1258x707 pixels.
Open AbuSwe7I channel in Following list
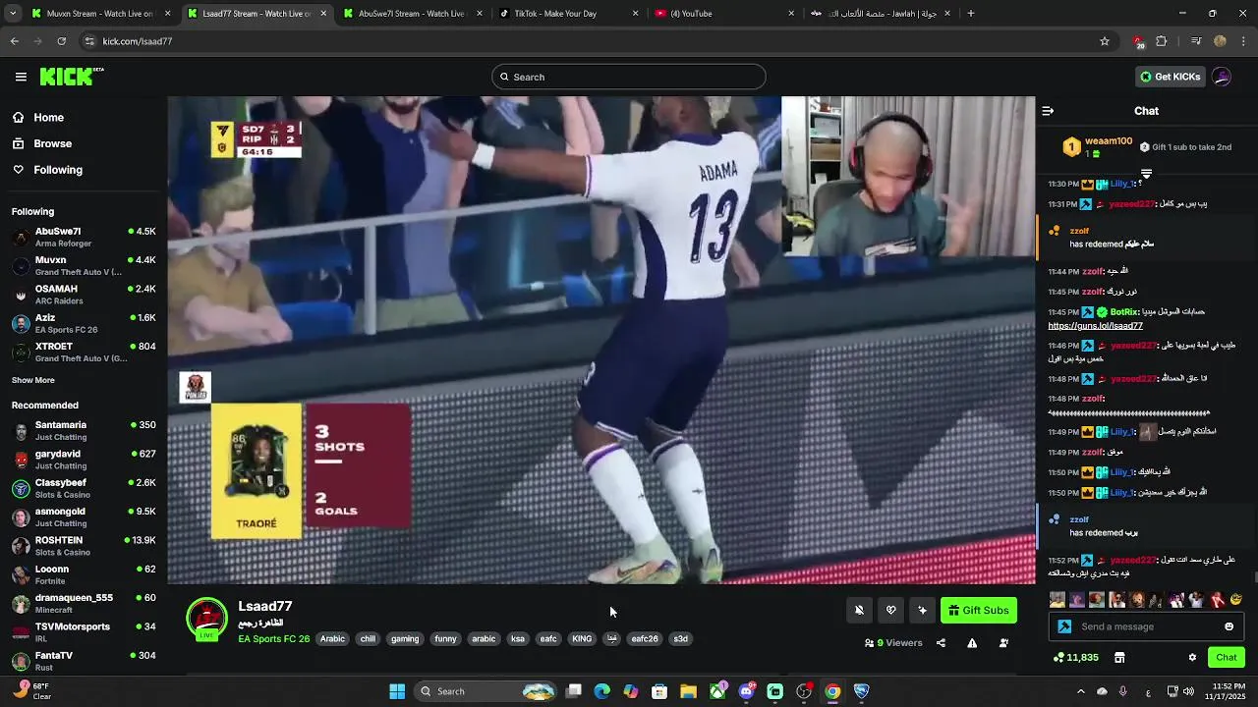pyautogui.click(x=84, y=237)
